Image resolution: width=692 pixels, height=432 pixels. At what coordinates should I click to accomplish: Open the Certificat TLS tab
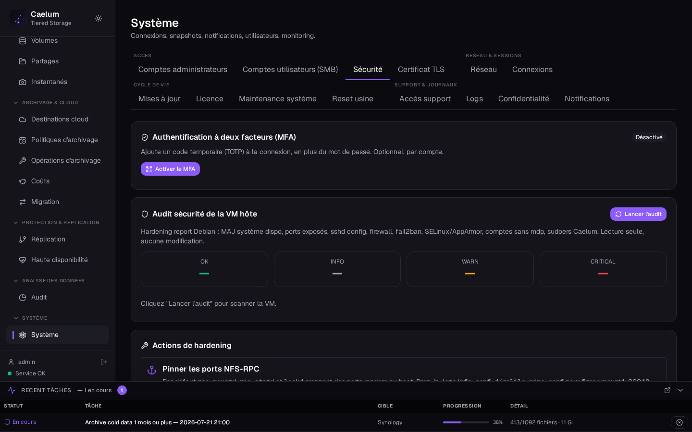421,70
